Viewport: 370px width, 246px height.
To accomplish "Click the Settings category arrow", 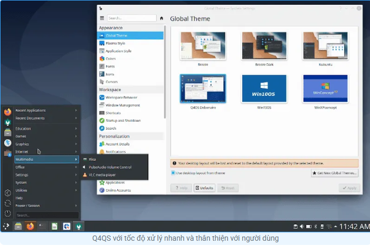I will 76,175.
